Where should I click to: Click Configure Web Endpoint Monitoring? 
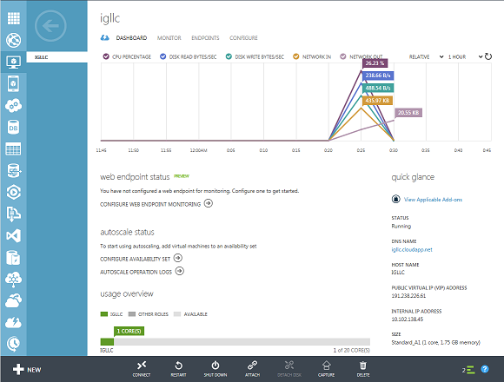click(x=156, y=204)
